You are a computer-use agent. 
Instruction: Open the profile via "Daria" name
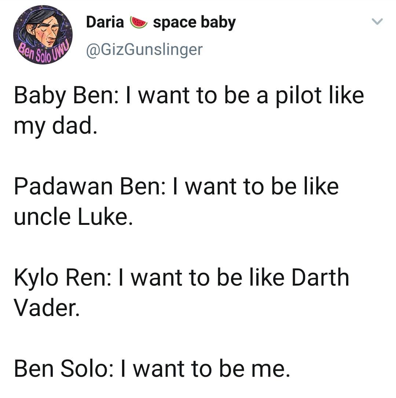click(x=105, y=22)
